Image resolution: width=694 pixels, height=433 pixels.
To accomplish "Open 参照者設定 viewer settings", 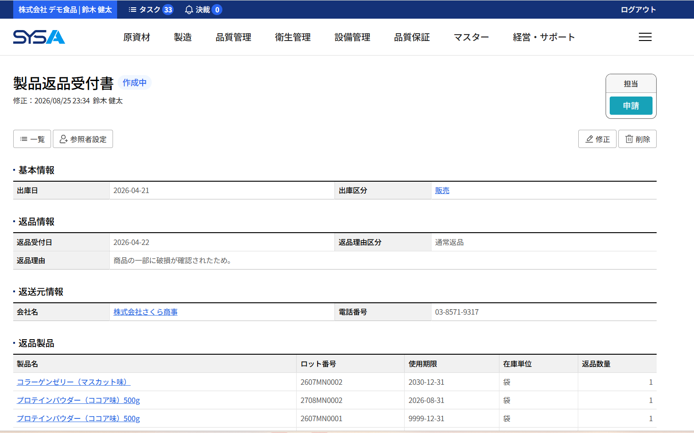I will [83, 139].
